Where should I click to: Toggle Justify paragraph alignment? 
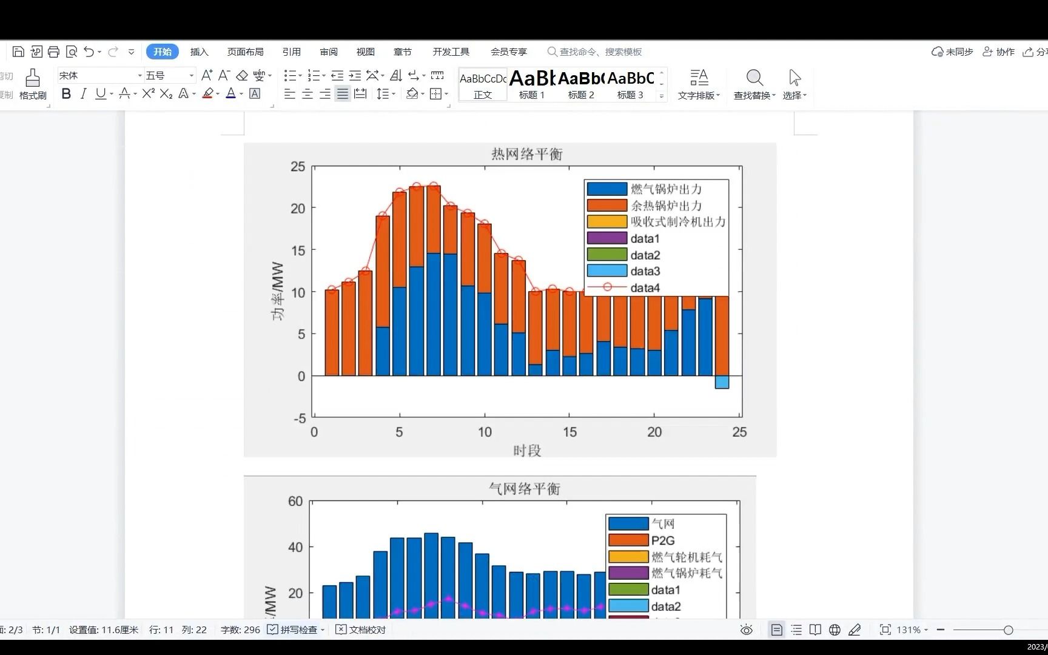tap(343, 93)
